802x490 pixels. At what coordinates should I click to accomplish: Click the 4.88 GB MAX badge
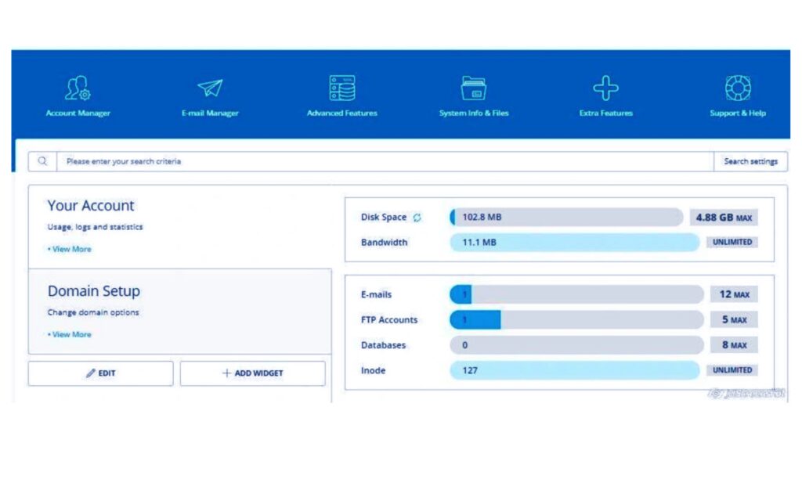point(724,217)
